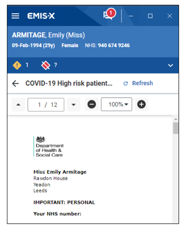Viewport: 187px width, 228px height.
Task: Click the document vertical scrollbar thumb
Action: click(175, 128)
